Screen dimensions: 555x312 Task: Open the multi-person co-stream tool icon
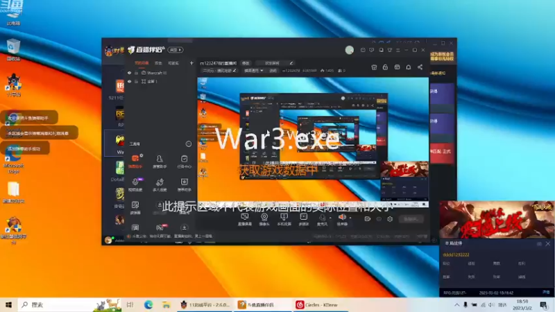[160, 184]
